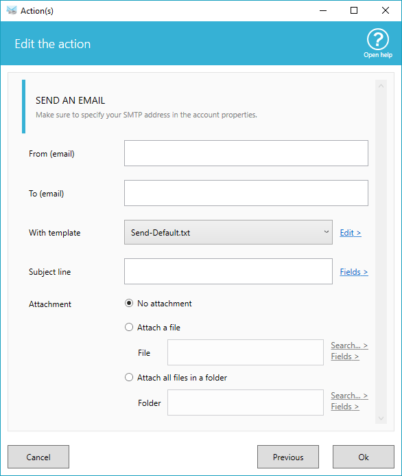Choose the Attach a file radio button
402x476 pixels.
(x=129, y=327)
